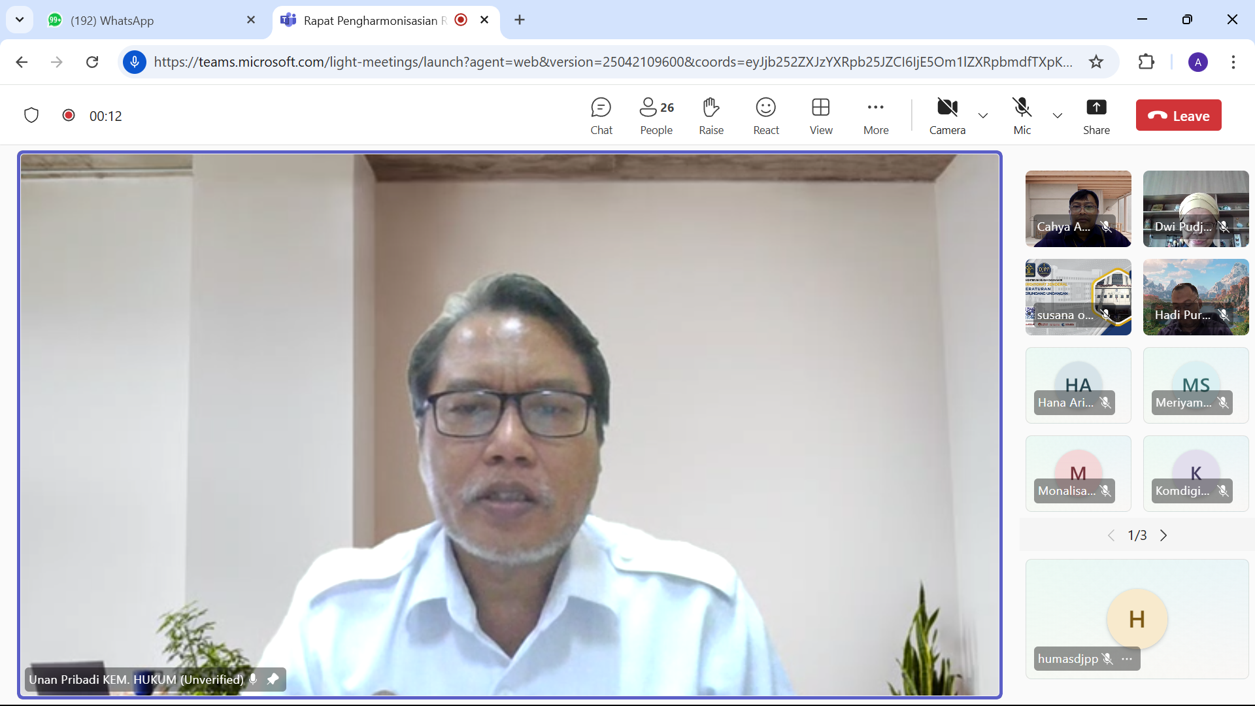The height and width of the screenshot is (706, 1255).
Task: Bookmark this page with the star
Action: [1096, 62]
